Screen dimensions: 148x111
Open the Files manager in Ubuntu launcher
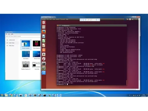pos(44,27)
